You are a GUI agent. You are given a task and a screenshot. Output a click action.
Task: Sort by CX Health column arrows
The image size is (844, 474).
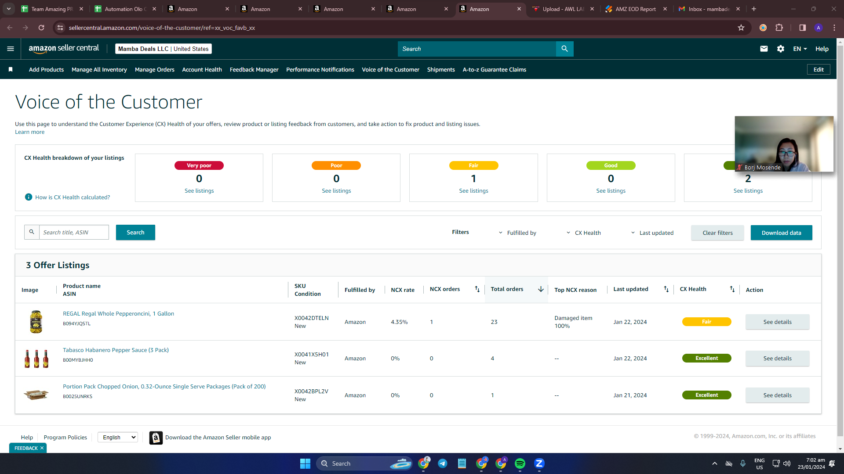[x=732, y=289]
